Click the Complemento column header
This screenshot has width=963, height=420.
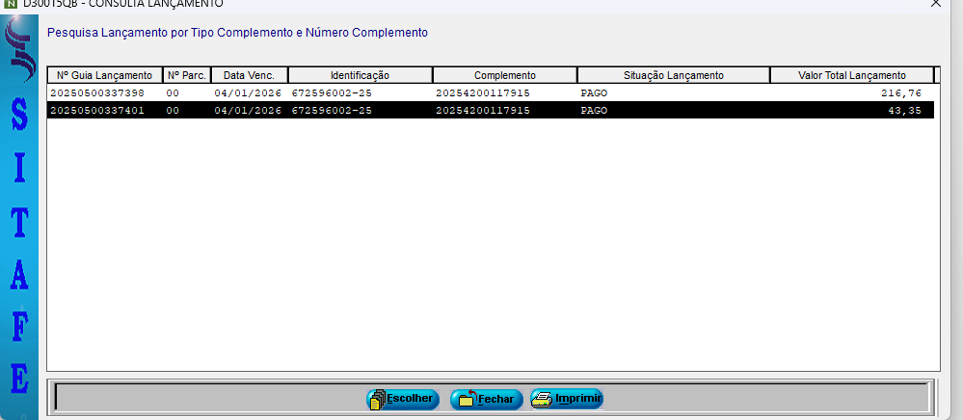pyautogui.click(x=504, y=75)
